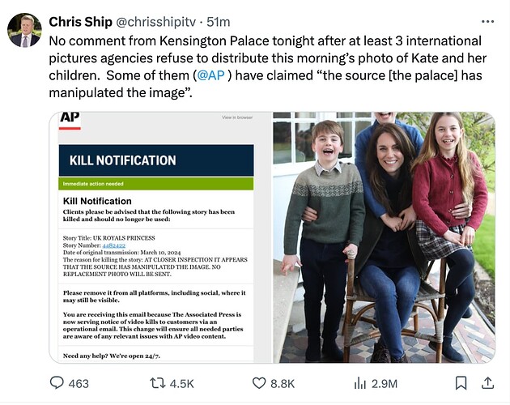Click 'View in browser' in the email image
510x405 pixels.
[x=236, y=118]
